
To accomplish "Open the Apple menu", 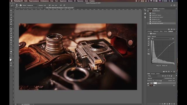I will pos(12,1).
